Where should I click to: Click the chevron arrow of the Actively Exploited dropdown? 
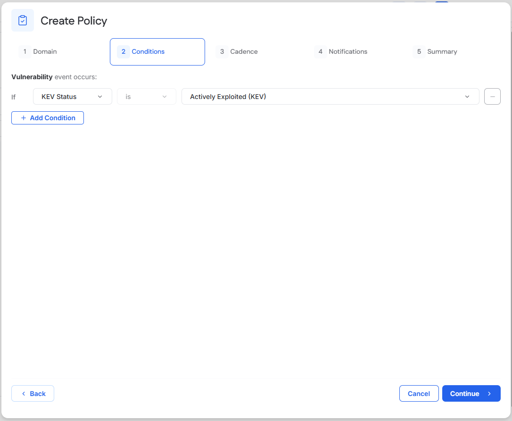click(467, 97)
